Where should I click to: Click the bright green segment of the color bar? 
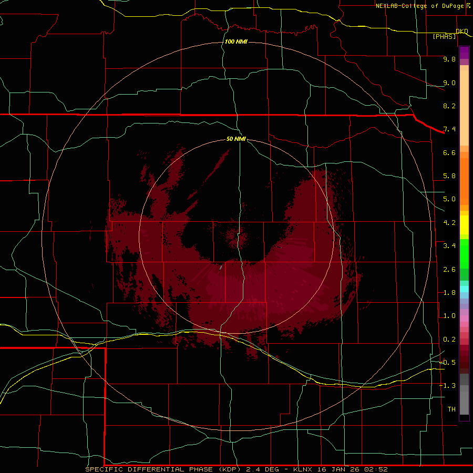464,253
